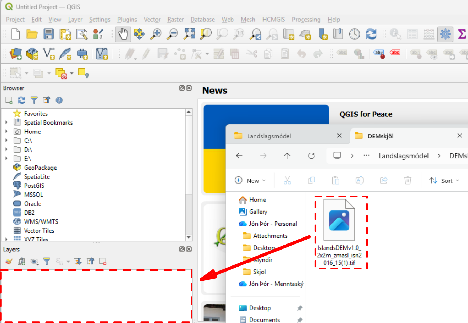The height and width of the screenshot is (323, 468).
Task: Click Zoom Full extent icon
Action: [189, 34]
